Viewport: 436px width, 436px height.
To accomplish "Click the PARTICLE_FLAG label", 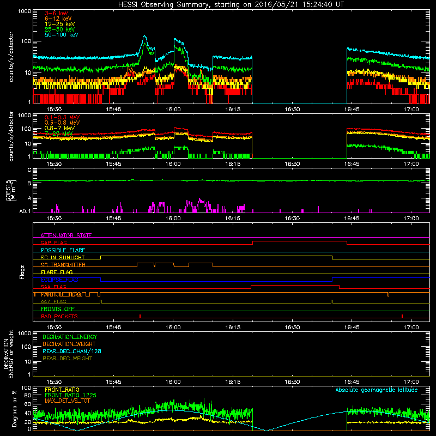I will pos(62,294).
